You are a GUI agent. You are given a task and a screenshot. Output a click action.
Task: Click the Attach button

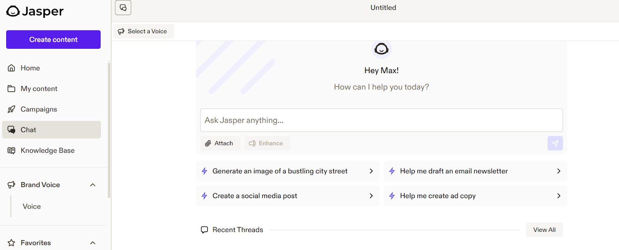(x=219, y=143)
